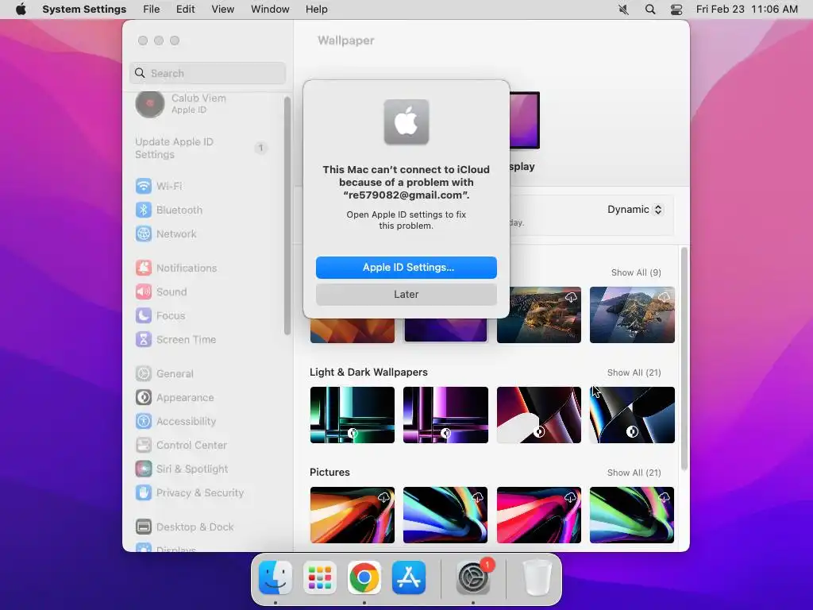Viewport: 813px width, 610px height.
Task: Click Show All (9) link
Action: point(636,272)
